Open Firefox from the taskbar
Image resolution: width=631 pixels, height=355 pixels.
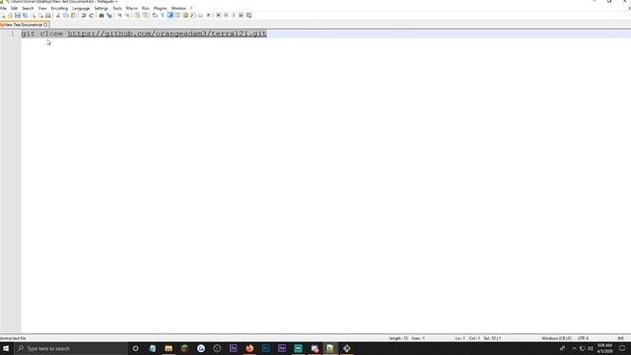(x=249, y=348)
